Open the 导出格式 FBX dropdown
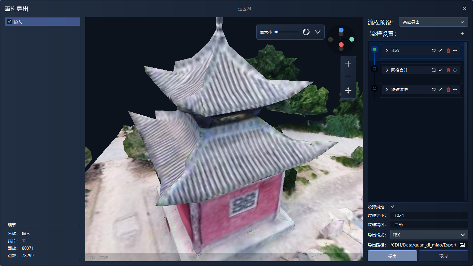 (x=429, y=235)
